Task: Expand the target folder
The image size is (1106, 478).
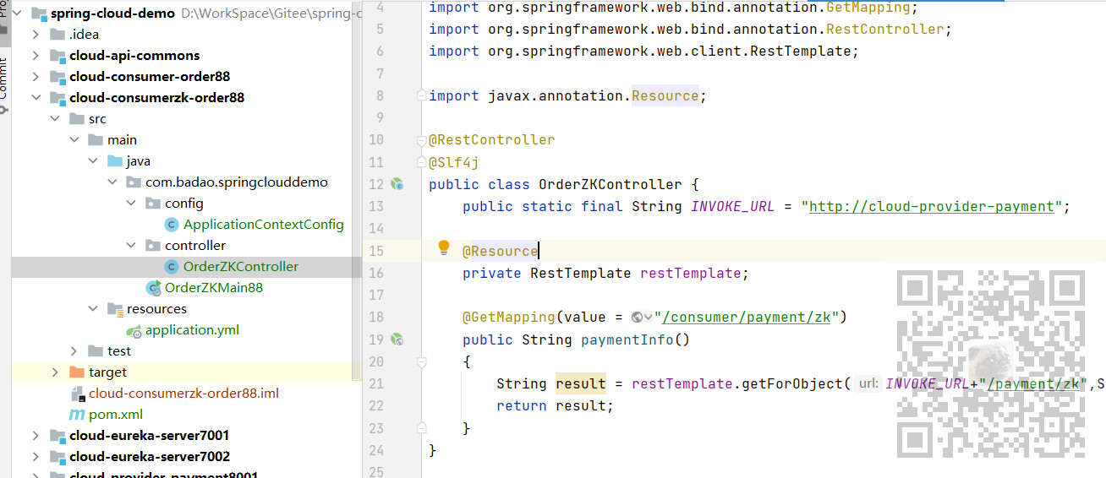Action: (54, 372)
